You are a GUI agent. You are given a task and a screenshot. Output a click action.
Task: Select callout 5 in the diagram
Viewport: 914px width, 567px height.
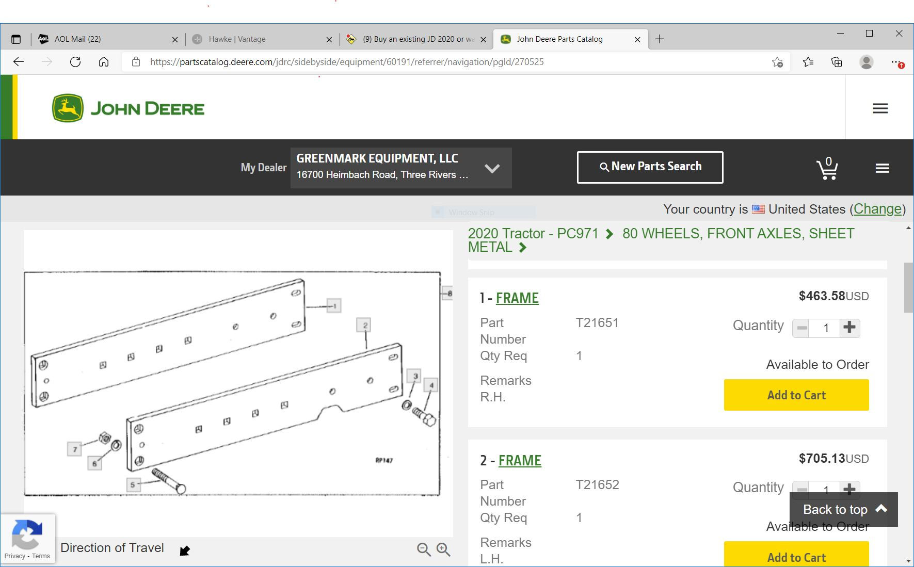tap(133, 484)
